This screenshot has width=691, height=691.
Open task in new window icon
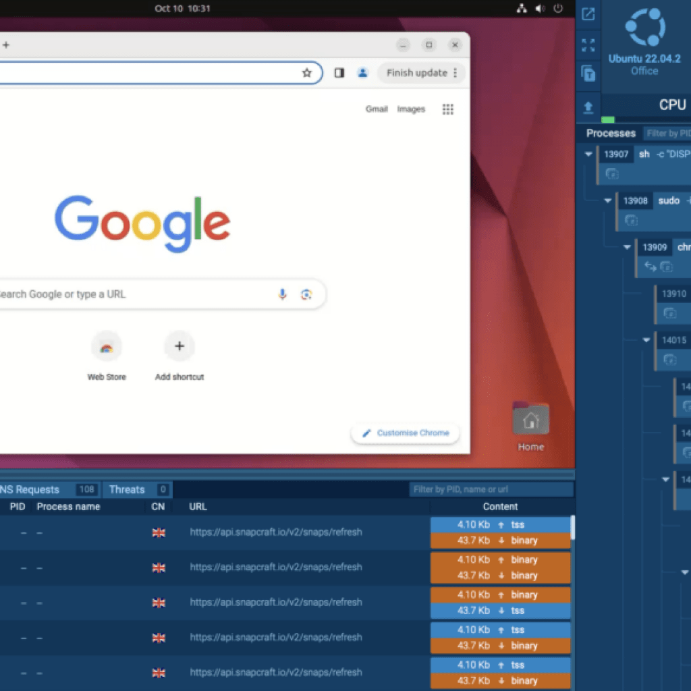[x=588, y=14]
